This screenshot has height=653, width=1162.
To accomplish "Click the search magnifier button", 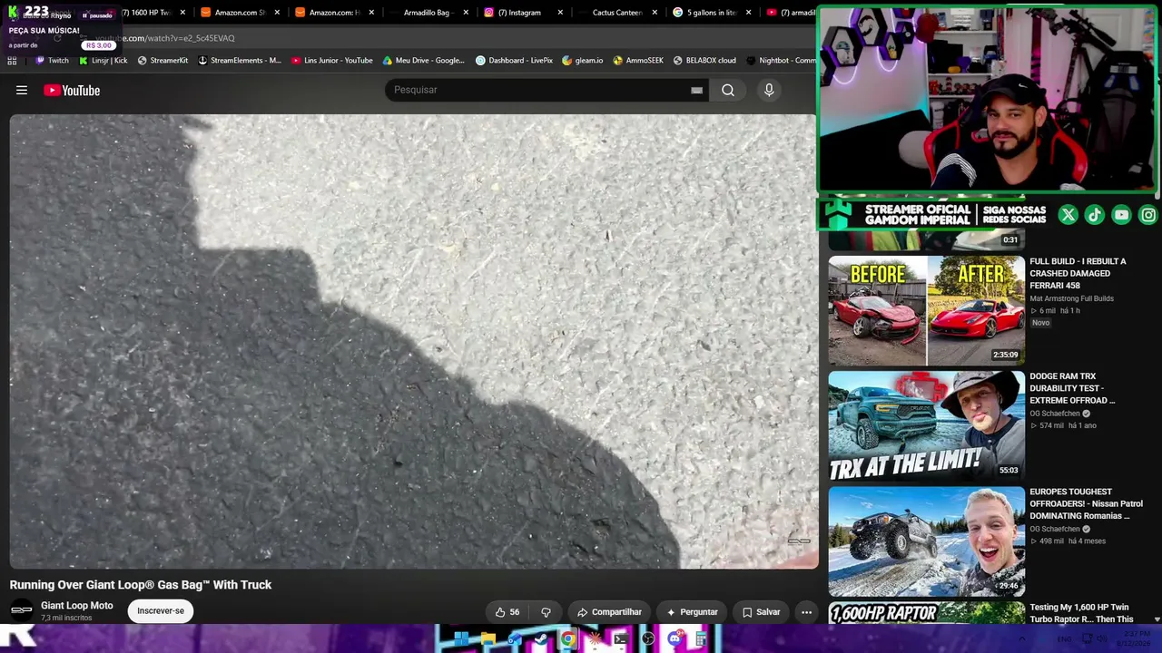I will [x=728, y=90].
